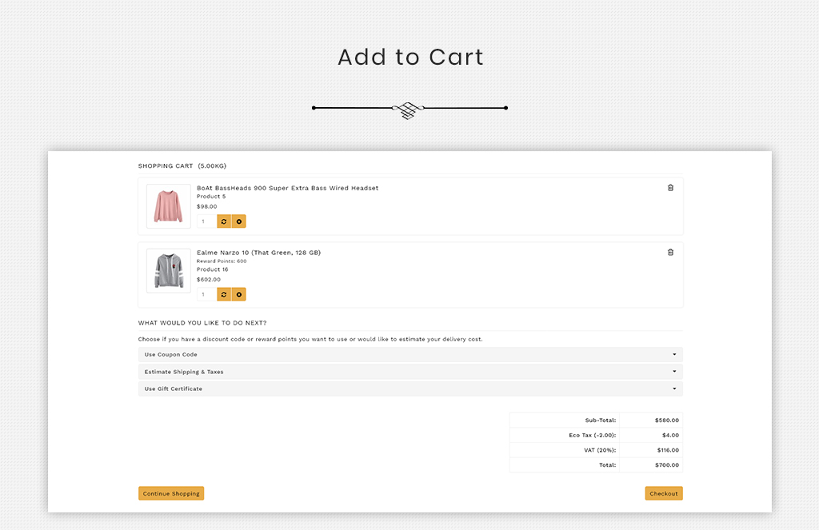Open Ealme Narzo 10 product title link
The width and height of the screenshot is (819, 530).
coord(258,253)
